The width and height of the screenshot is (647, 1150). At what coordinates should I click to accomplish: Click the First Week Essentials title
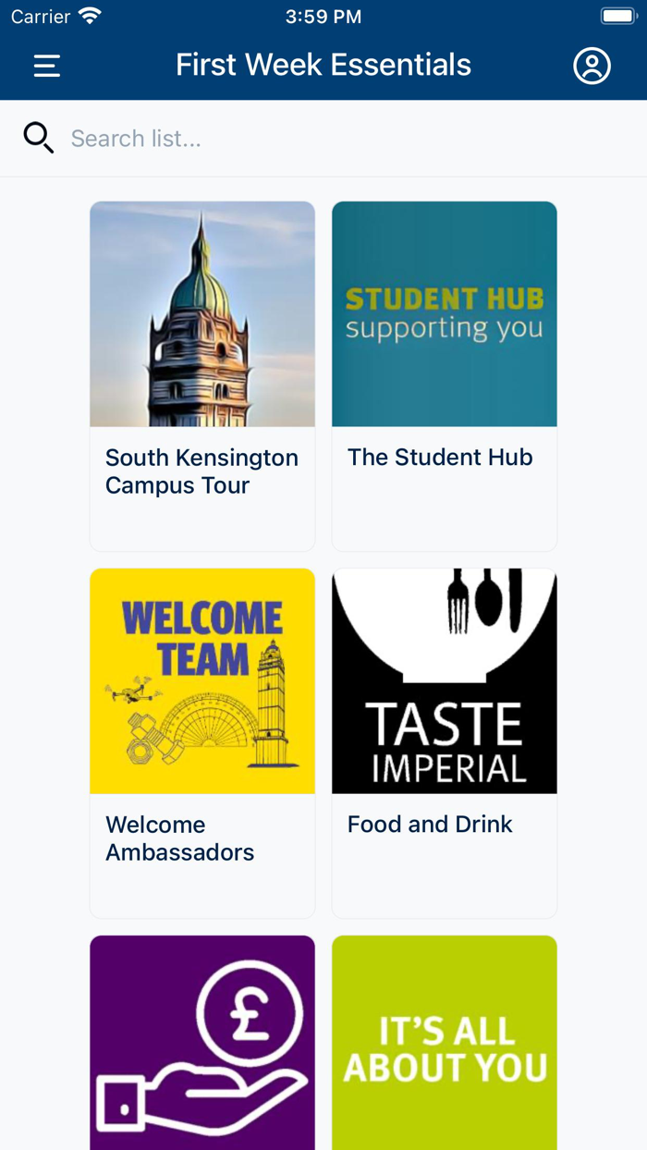pos(323,66)
